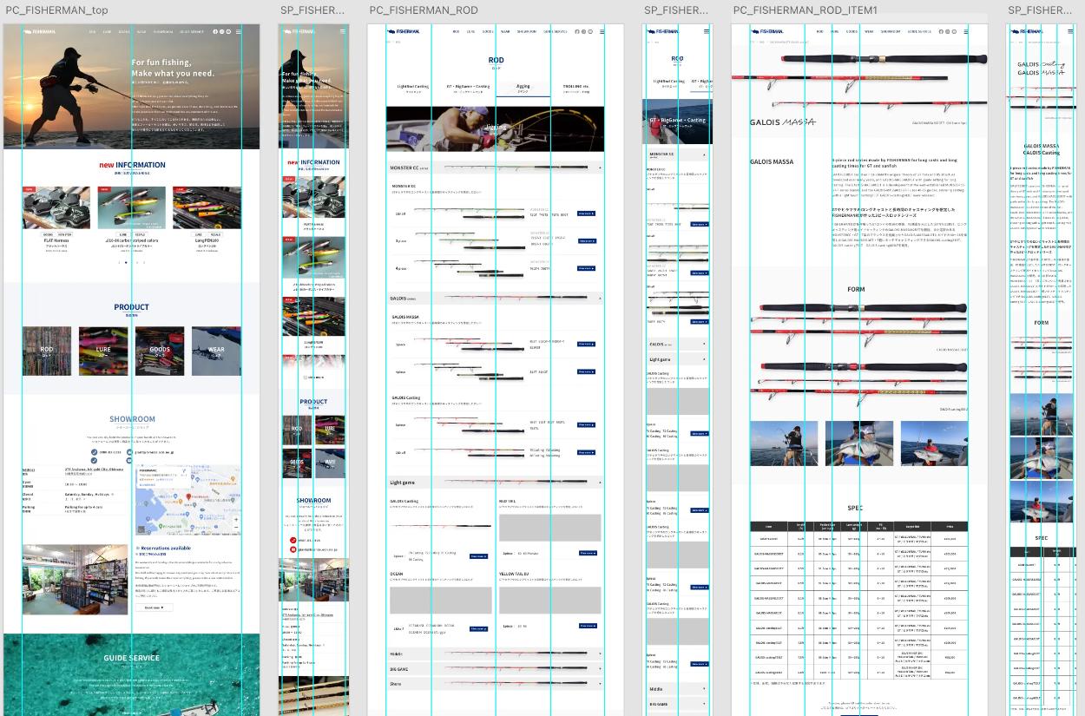The image size is (1085, 716).
Task: Select the PC_FISHERMAN_top artboard title
Action: tap(56, 10)
